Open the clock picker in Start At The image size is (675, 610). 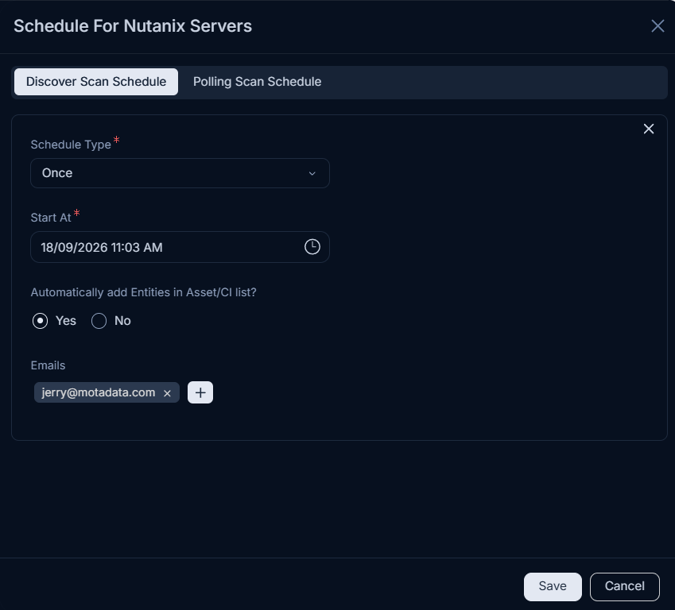point(312,247)
